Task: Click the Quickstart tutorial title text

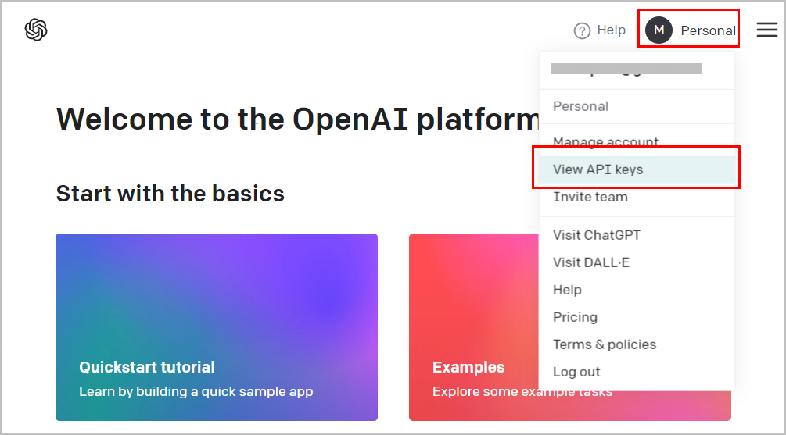Action: pyautogui.click(x=147, y=367)
